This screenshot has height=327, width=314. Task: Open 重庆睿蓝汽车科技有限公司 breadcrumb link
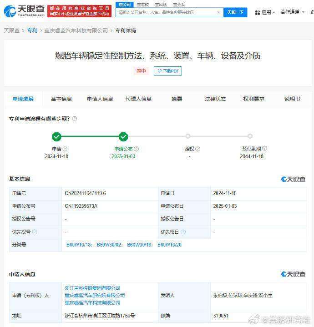pos(76,30)
